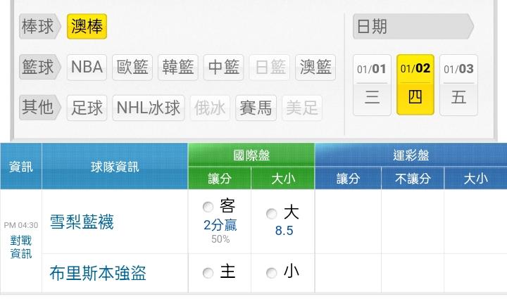Image resolution: width=507 pixels, height=299 pixels.
Task: Click the 50% percentage text
Action: click(220, 239)
